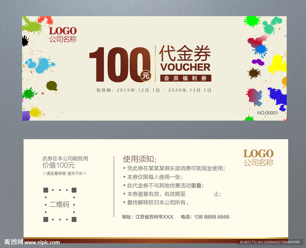Image resolution: width=306 pixels, height=248 pixels.
Task: Click the red LOGO text on the front voucher
Action: [x=63, y=31]
